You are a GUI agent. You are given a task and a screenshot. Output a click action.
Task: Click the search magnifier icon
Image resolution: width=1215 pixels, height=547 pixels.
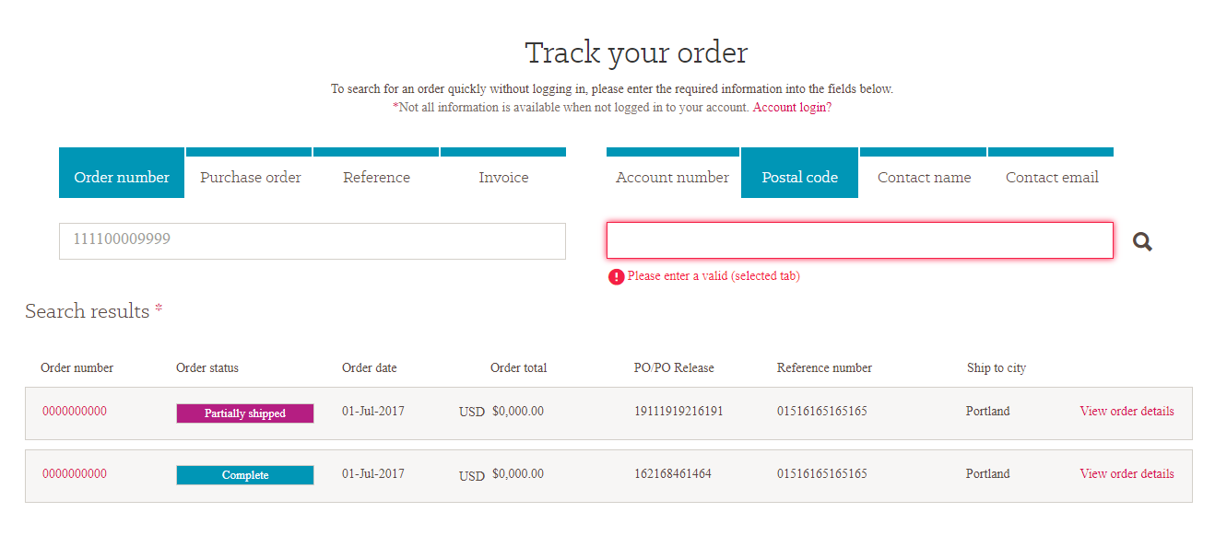pos(1142,242)
